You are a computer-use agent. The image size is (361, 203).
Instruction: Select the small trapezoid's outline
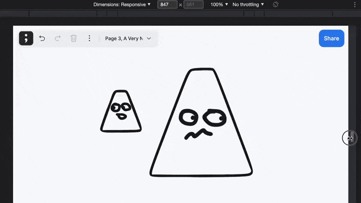[x=120, y=131]
